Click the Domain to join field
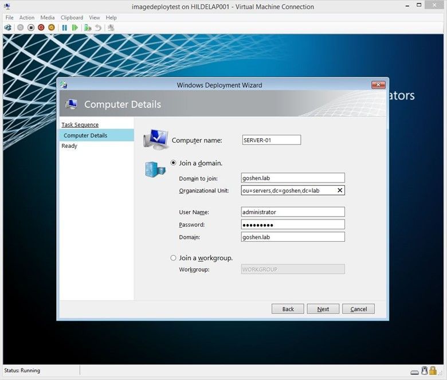 (293, 178)
